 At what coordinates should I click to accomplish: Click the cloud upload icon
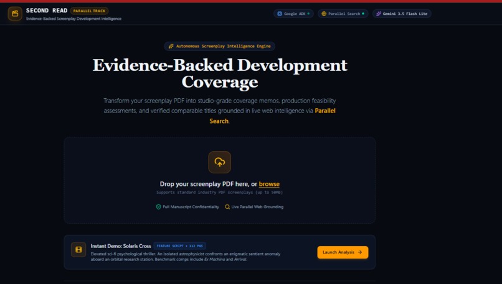click(x=220, y=162)
